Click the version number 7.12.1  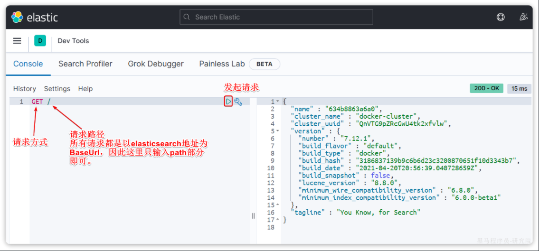[355, 139]
